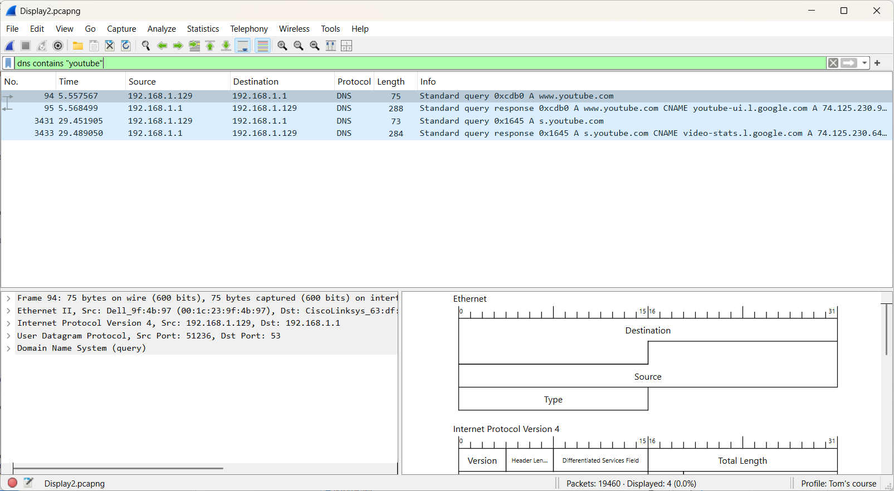The width and height of the screenshot is (894, 491).
Task: Expand User Datagram Protocol node
Action: 8,336
